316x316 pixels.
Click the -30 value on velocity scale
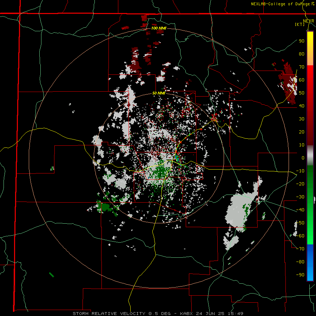[300, 197]
